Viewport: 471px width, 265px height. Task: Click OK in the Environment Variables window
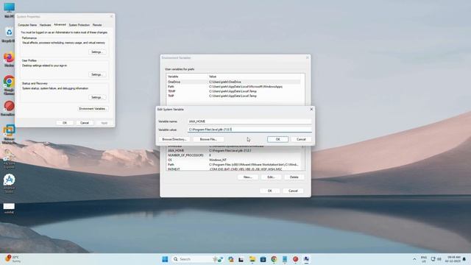[x=270, y=191]
